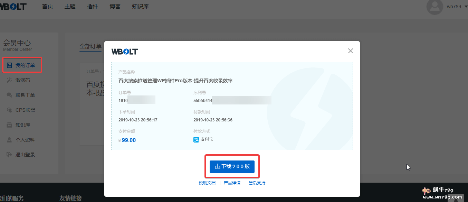The height and width of the screenshot is (202, 468).
Task: Click the personal profile (个人资料) icon
Action: [x=9, y=140]
